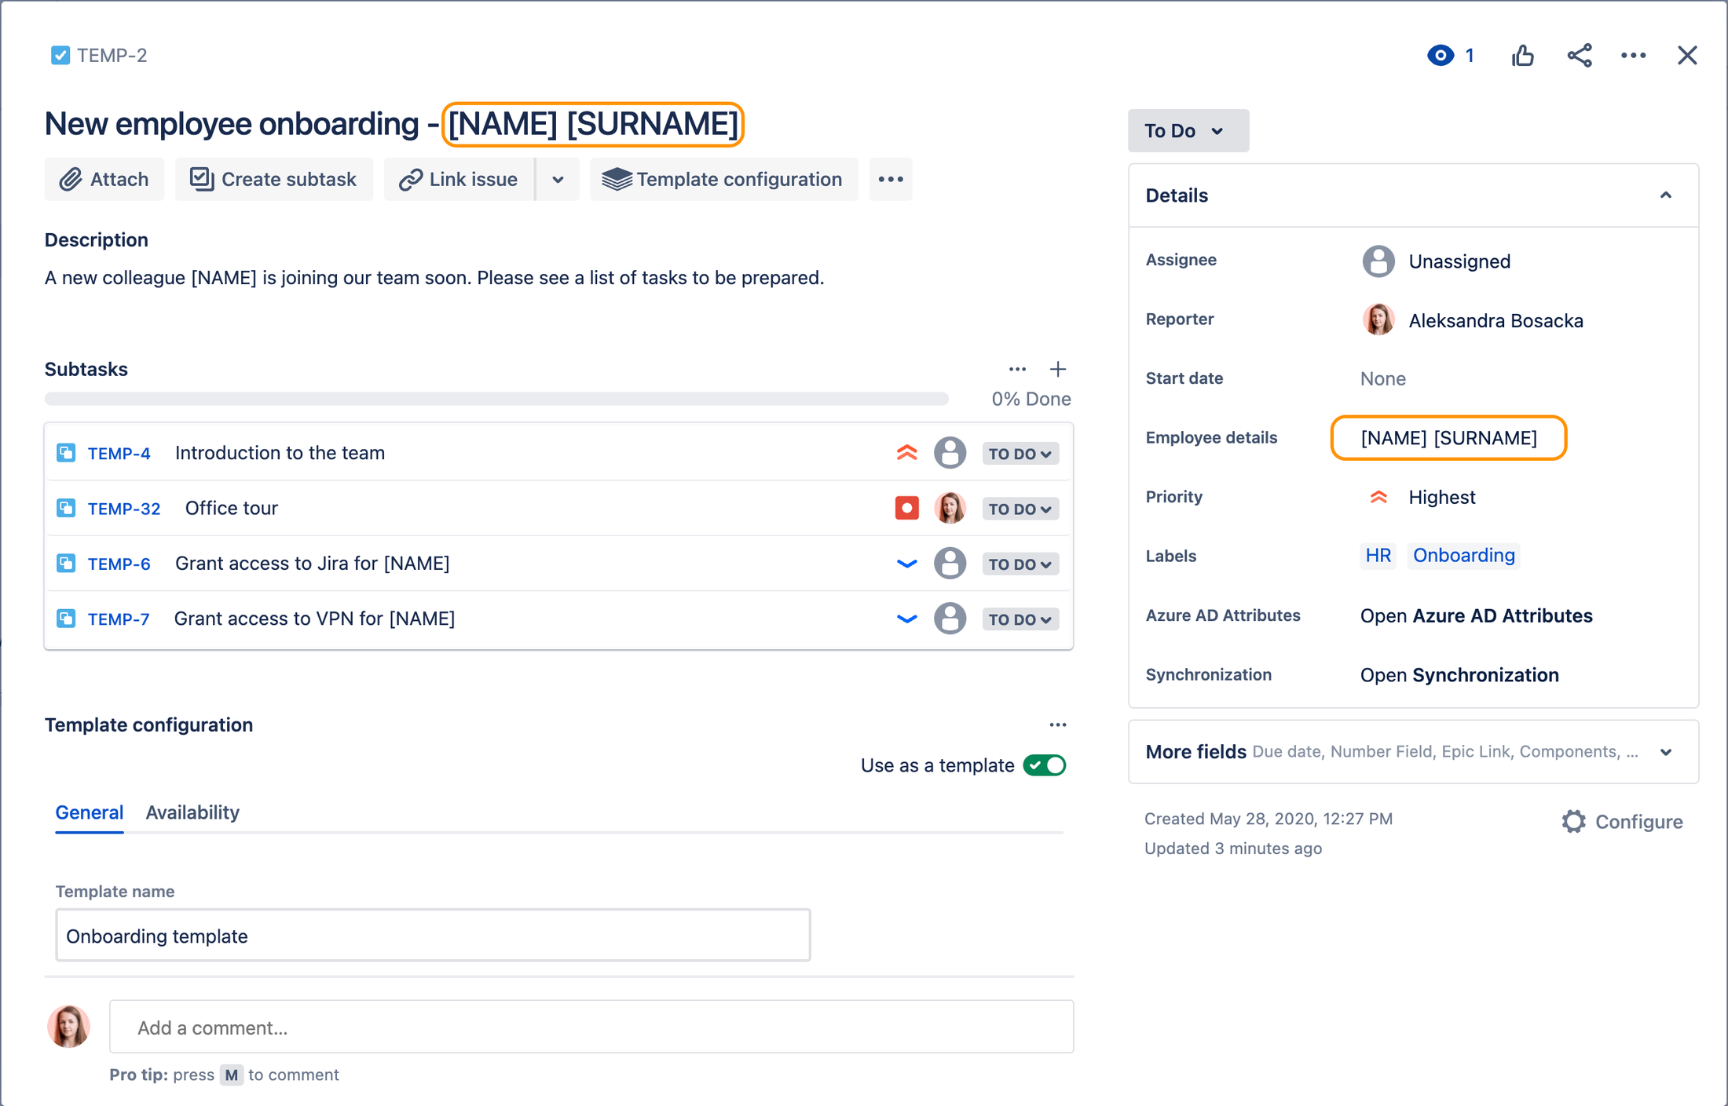
Task: Open Template configuration section ellipsis menu
Action: (1057, 725)
